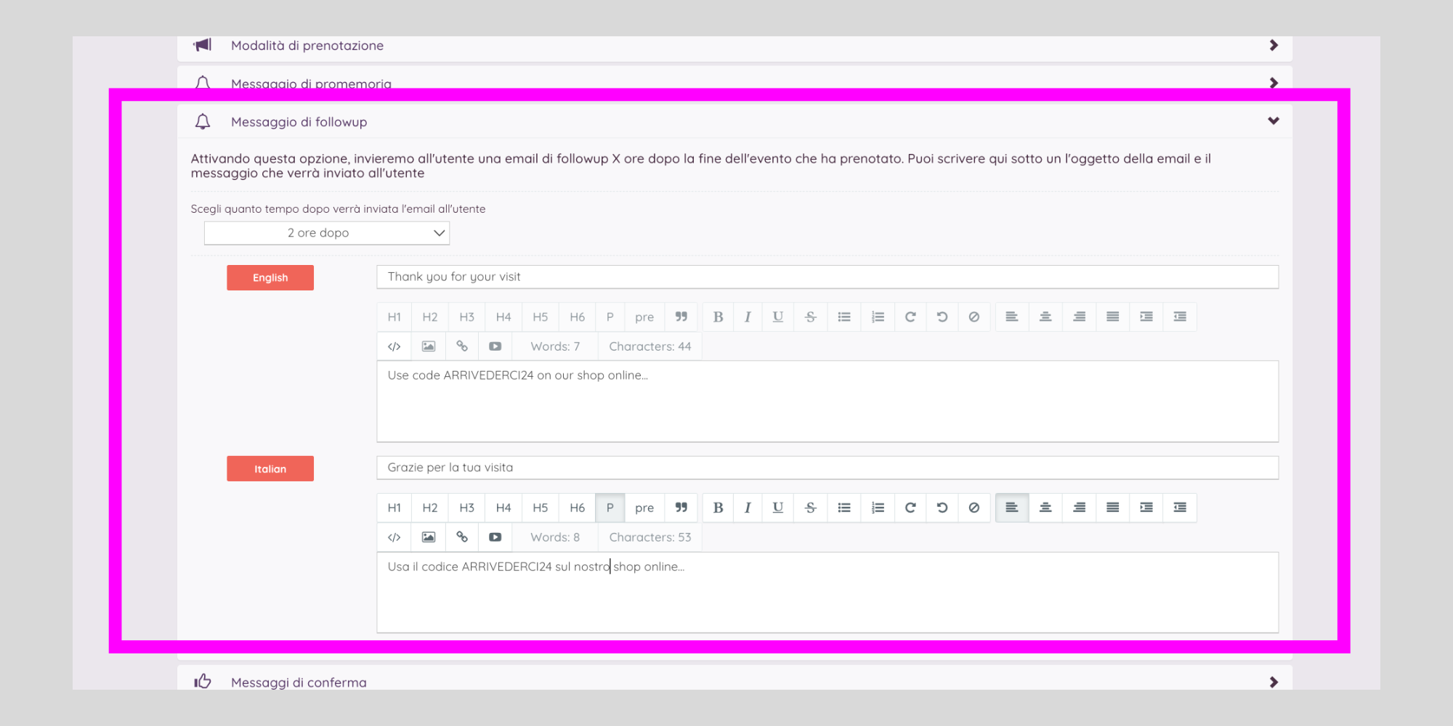This screenshot has height=726, width=1453.
Task: Insert image in Italian editor
Action: (x=429, y=537)
